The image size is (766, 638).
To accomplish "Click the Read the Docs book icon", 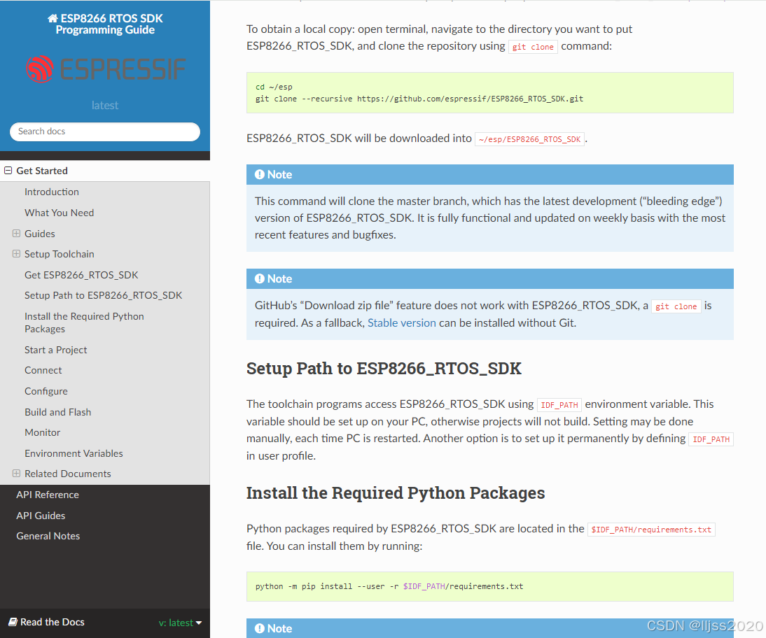I will (x=13, y=622).
